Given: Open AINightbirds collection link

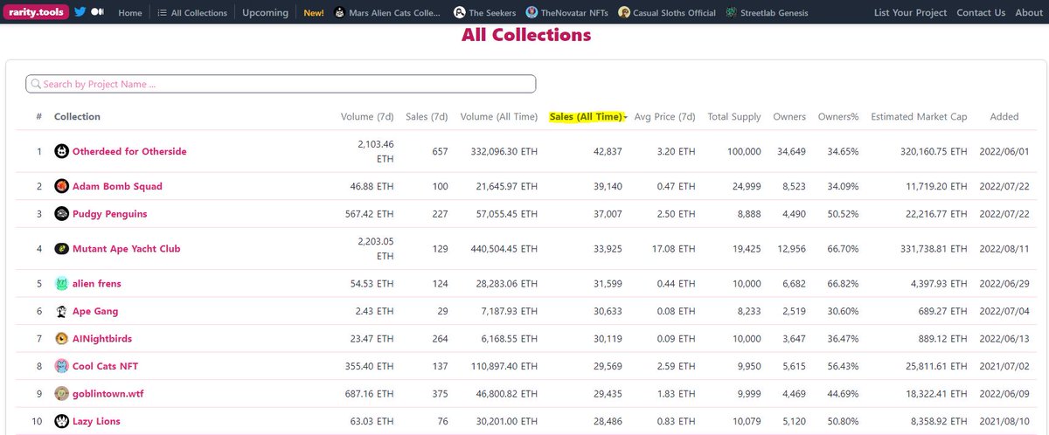Looking at the screenshot, I should click(x=102, y=338).
